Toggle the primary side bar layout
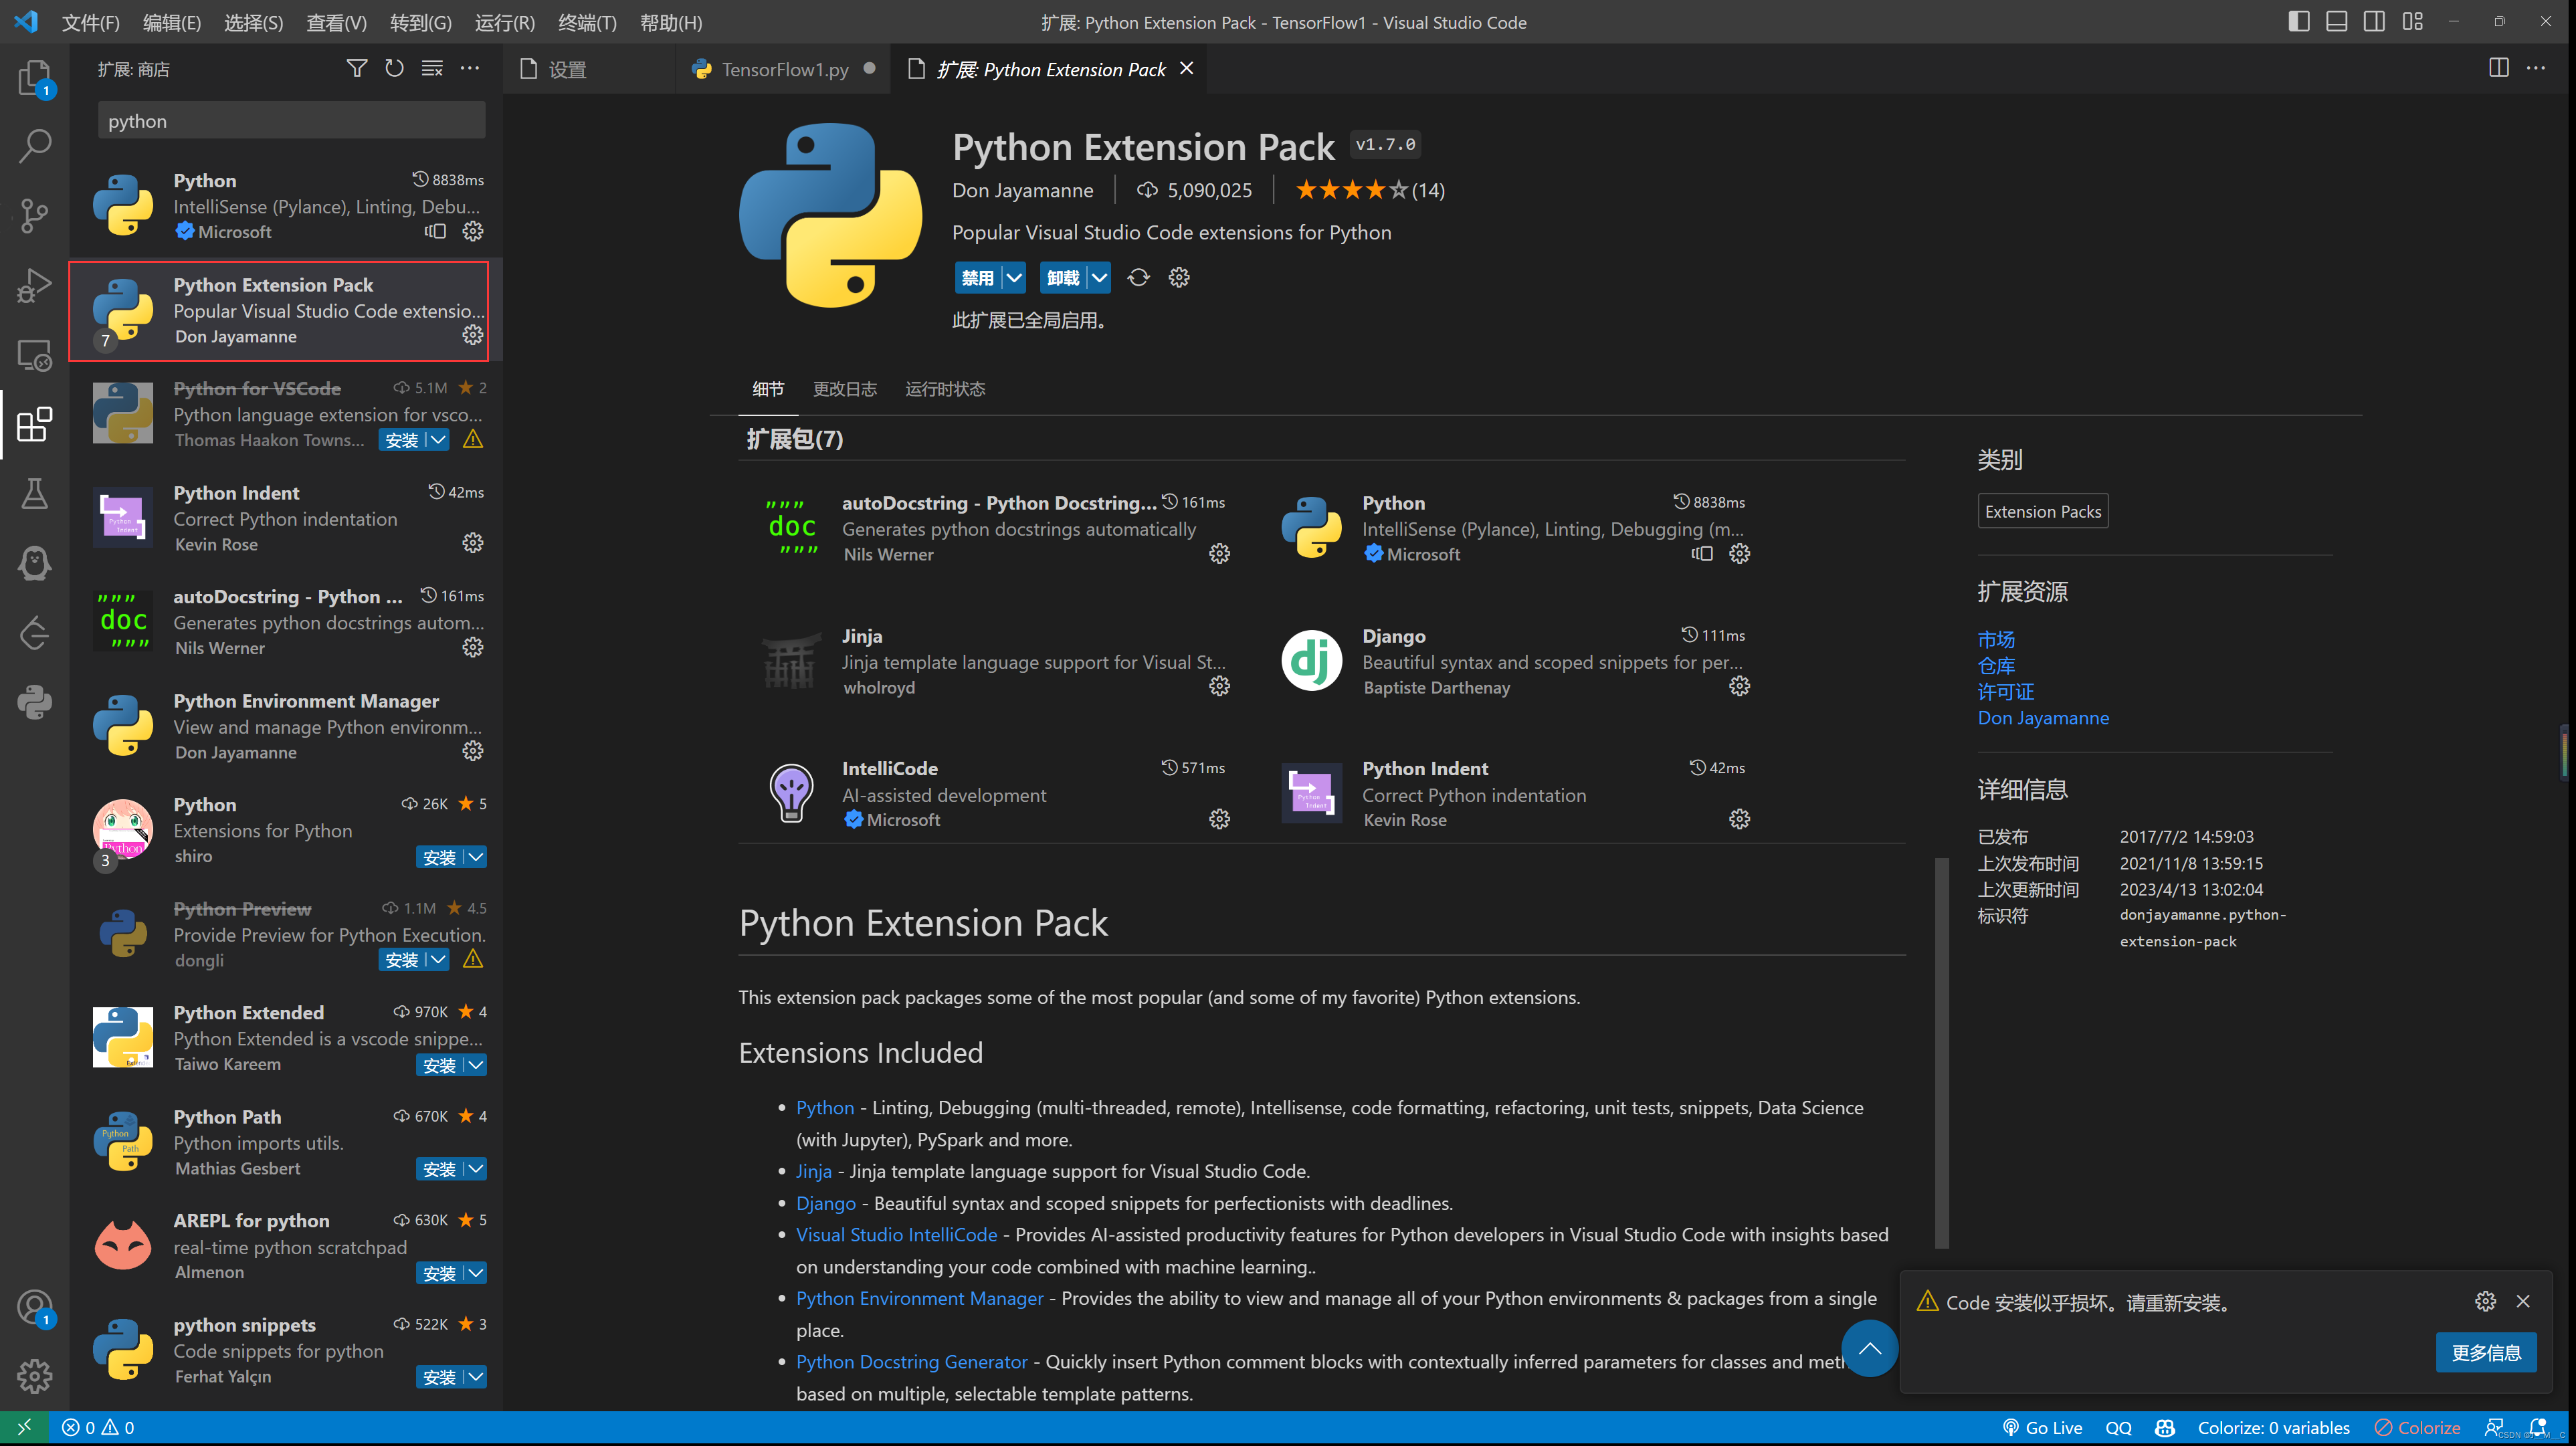Image resolution: width=2576 pixels, height=1446 pixels. click(x=2298, y=22)
